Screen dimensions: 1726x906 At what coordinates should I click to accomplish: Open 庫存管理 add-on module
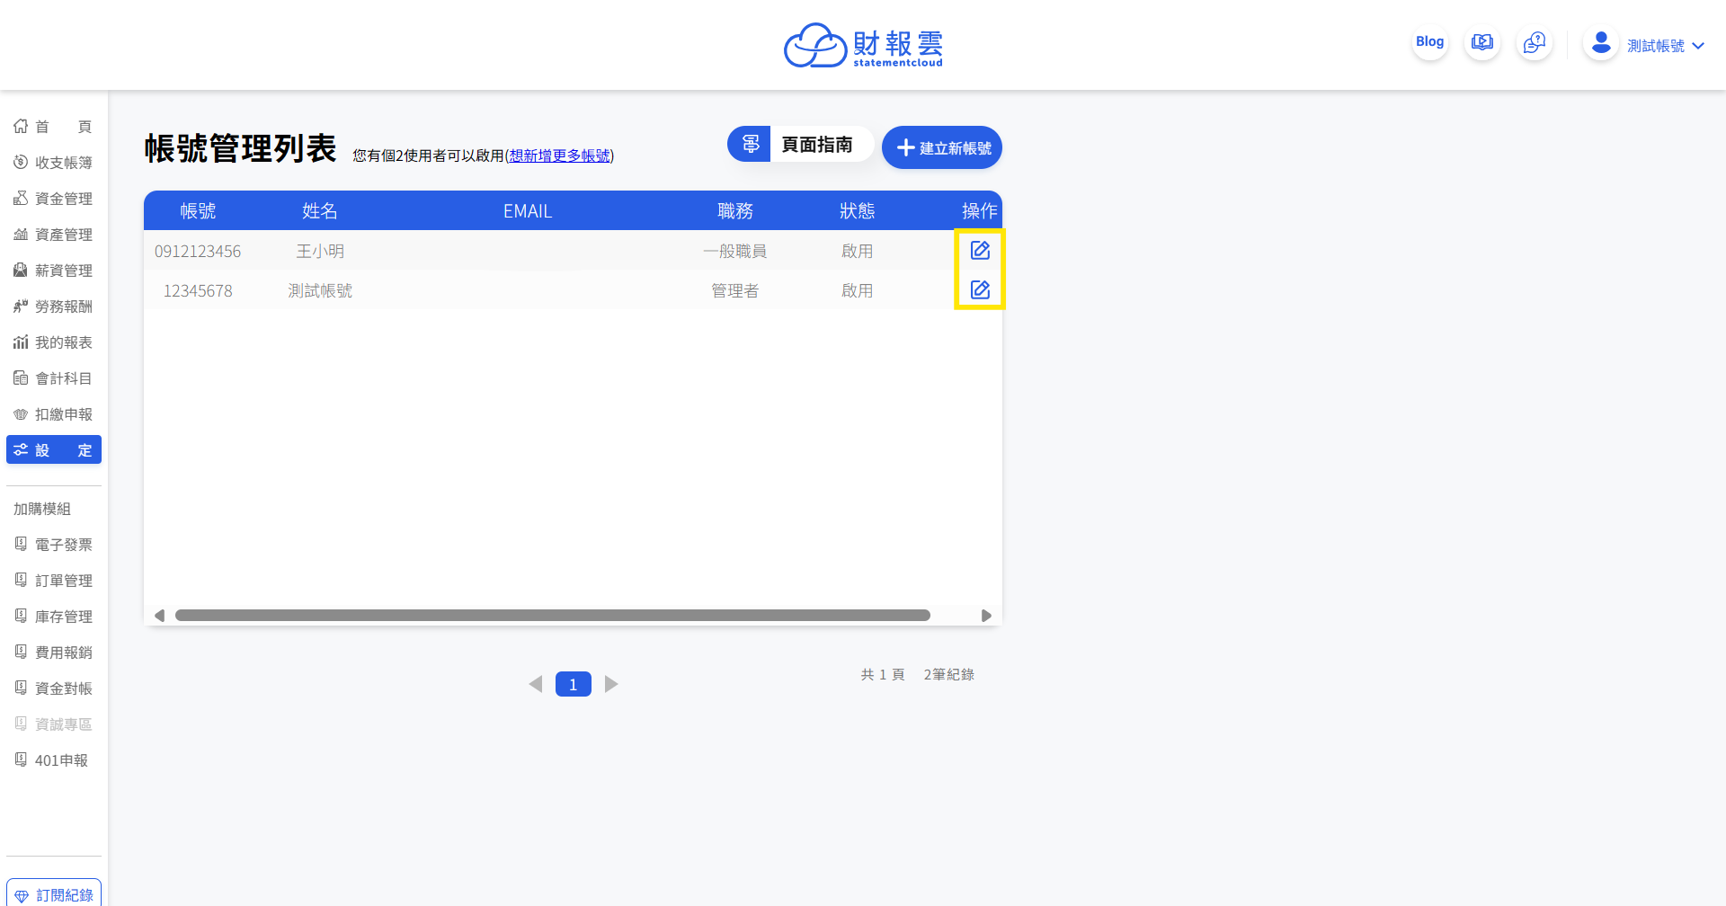[53, 617]
